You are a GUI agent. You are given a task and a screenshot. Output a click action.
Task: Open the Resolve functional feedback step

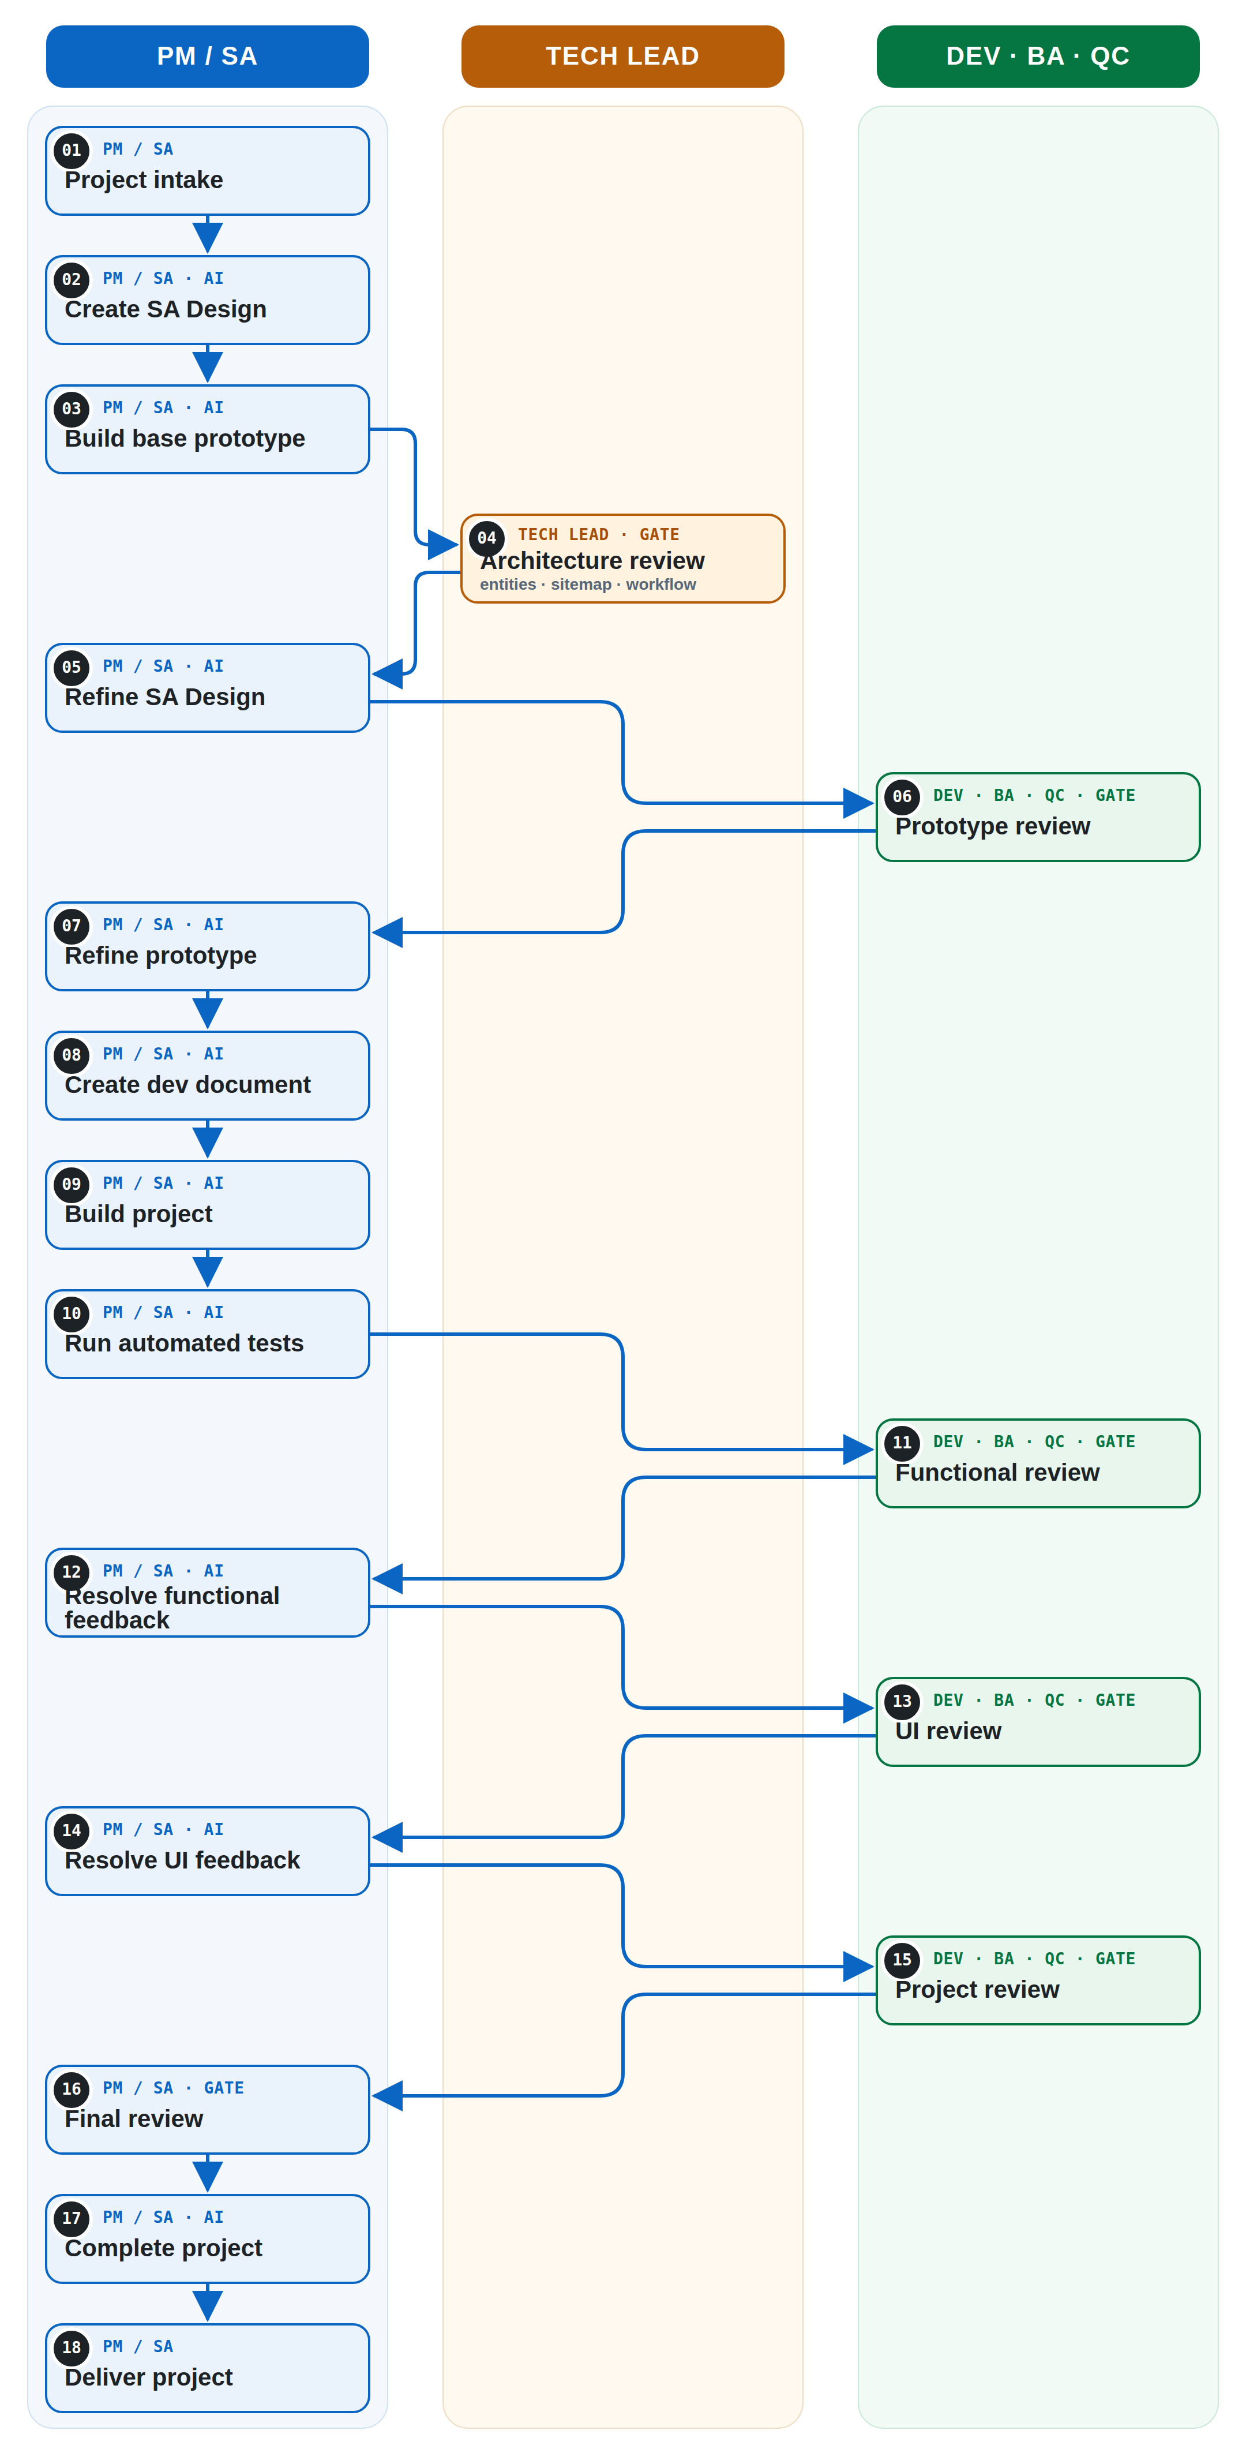[x=207, y=1593]
